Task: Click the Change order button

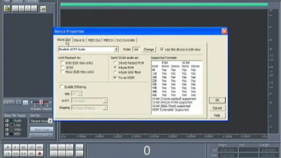Action: point(148,49)
